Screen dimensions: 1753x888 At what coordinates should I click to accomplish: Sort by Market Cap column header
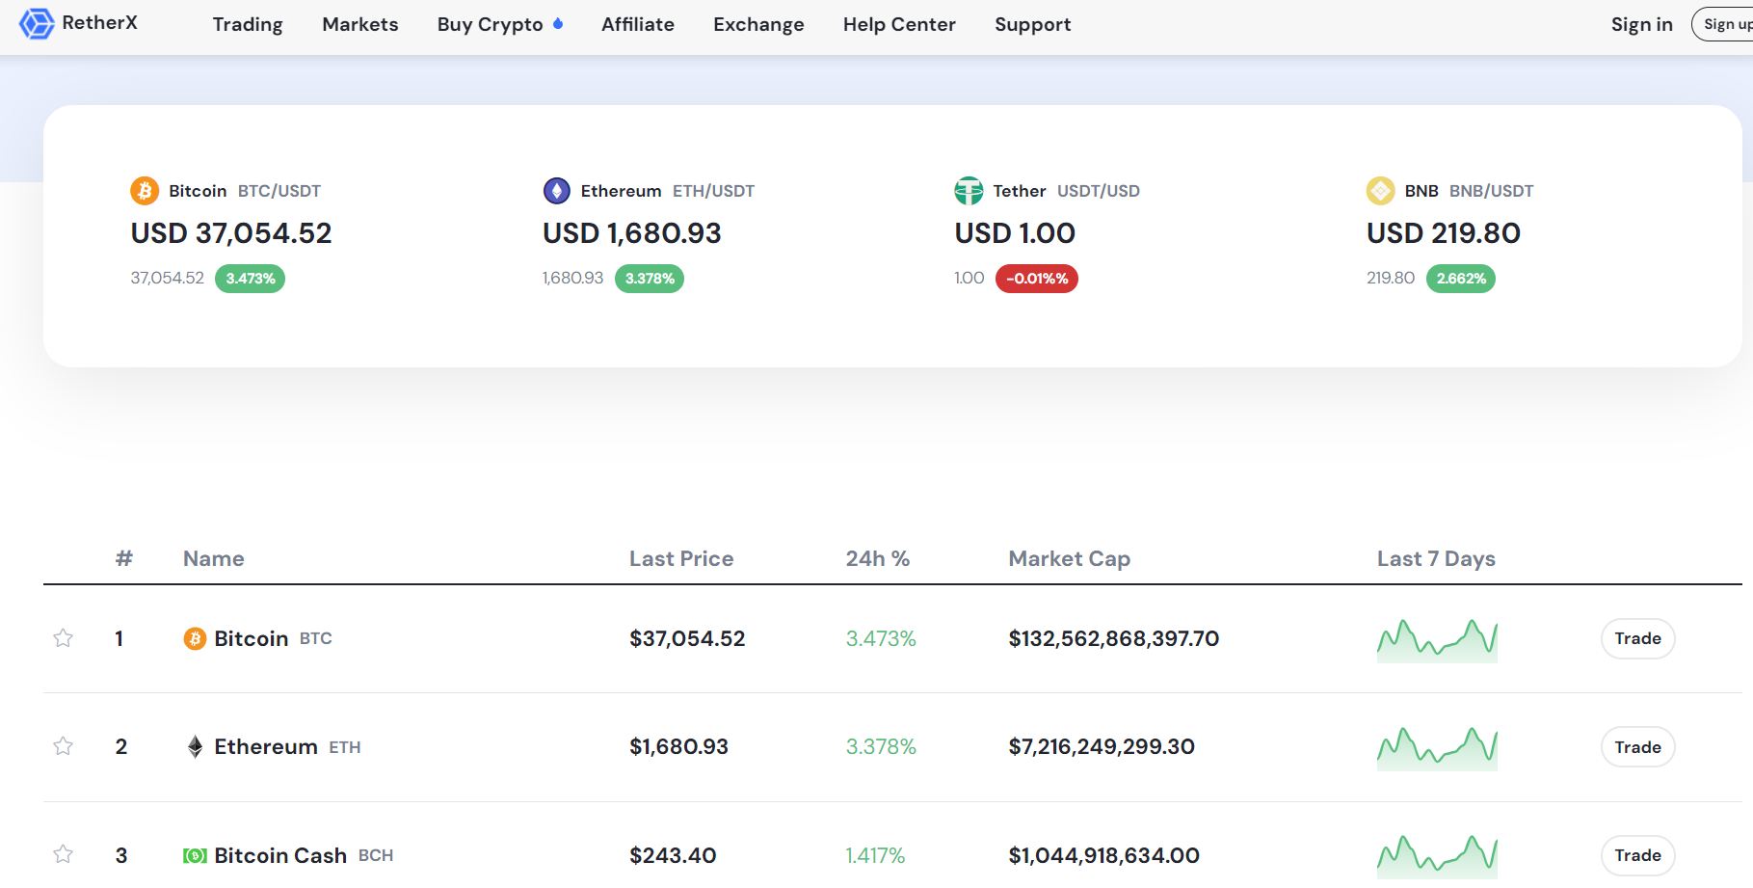pyautogui.click(x=1070, y=558)
